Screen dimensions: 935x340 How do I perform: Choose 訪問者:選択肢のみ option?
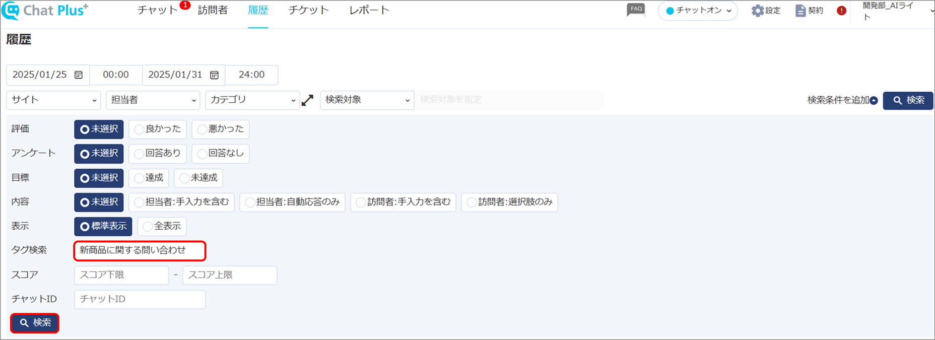pos(509,202)
